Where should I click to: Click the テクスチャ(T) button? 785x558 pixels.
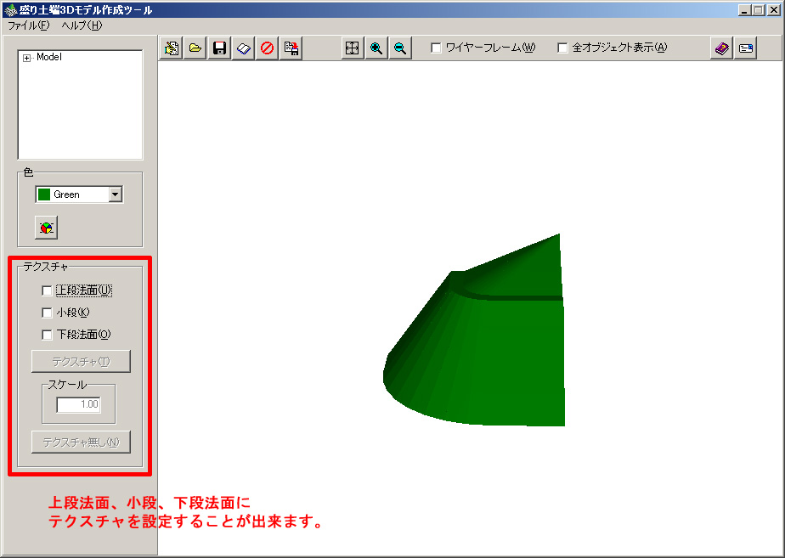81,361
